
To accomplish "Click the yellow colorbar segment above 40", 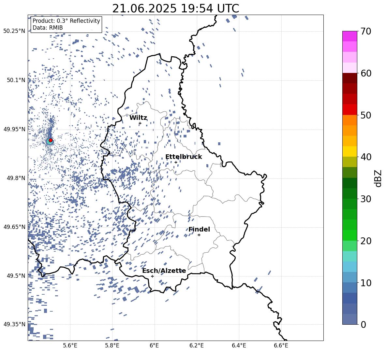I will 350,151.
